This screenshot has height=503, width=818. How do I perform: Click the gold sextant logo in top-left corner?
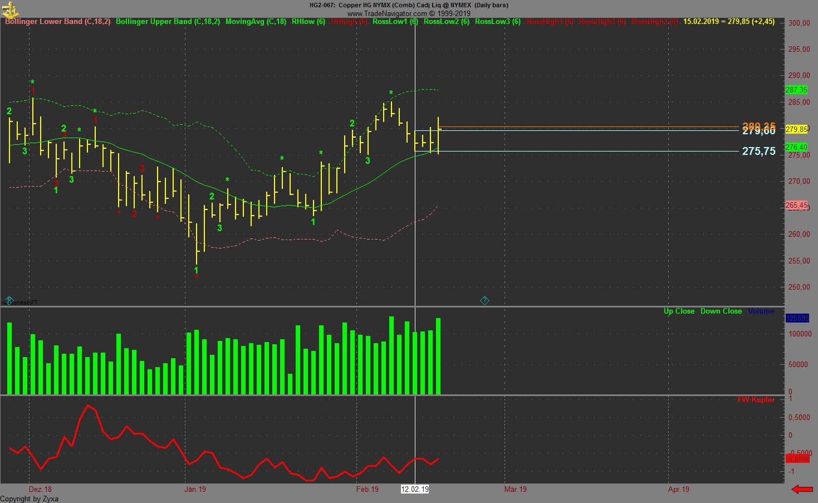12,8
